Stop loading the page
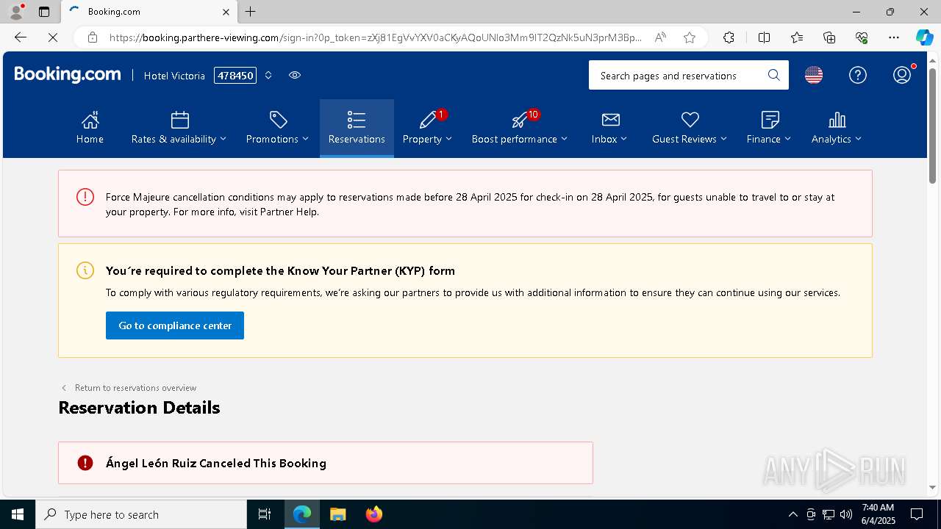The width and height of the screenshot is (941, 529). point(53,37)
